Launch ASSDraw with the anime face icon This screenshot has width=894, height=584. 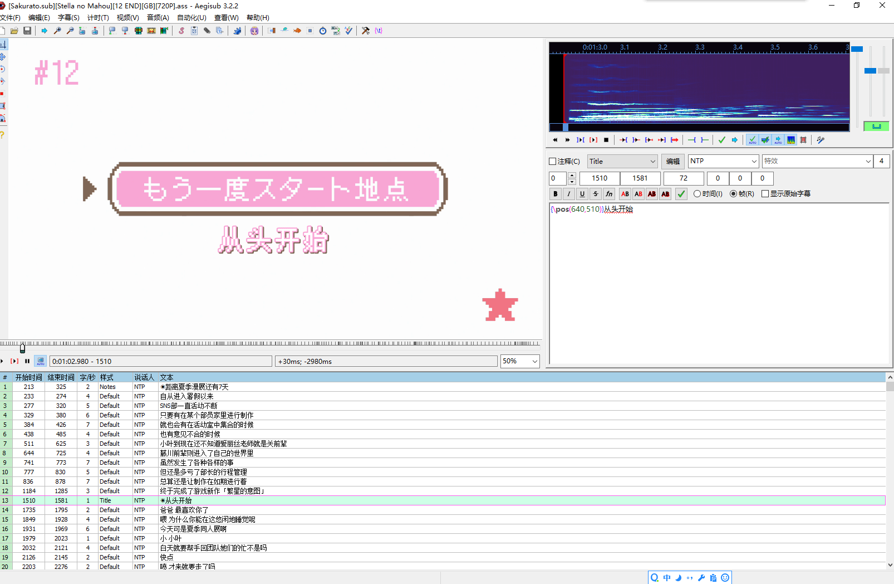pos(254,31)
